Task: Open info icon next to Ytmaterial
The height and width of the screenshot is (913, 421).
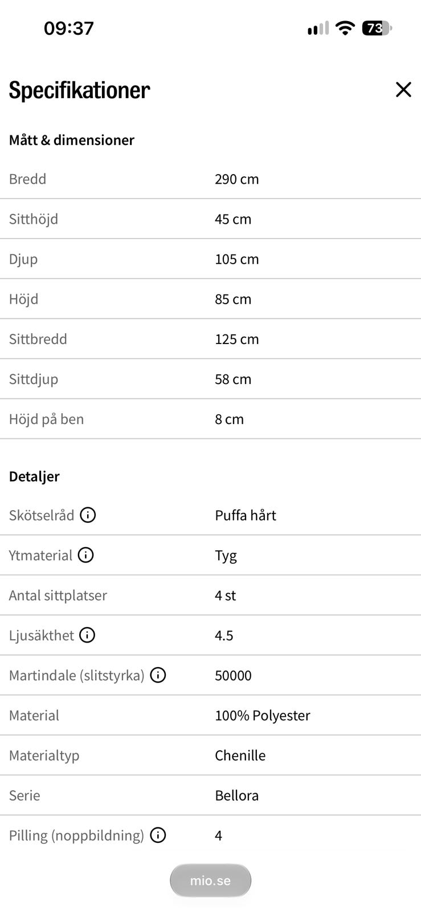Action: tap(85, 555)
